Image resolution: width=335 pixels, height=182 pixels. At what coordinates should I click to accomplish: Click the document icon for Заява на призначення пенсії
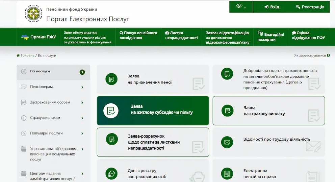point(111,79)
